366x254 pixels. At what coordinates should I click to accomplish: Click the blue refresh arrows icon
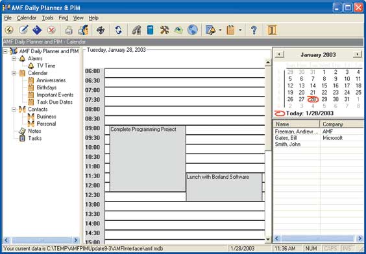(119, 30)
